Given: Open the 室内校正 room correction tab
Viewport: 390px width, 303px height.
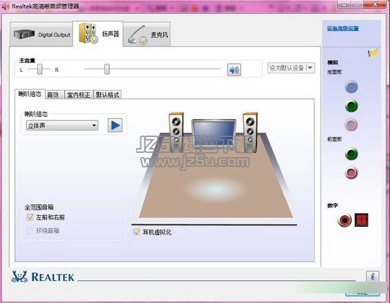Looking at the screenshot, I should click(x=79, y=95).
